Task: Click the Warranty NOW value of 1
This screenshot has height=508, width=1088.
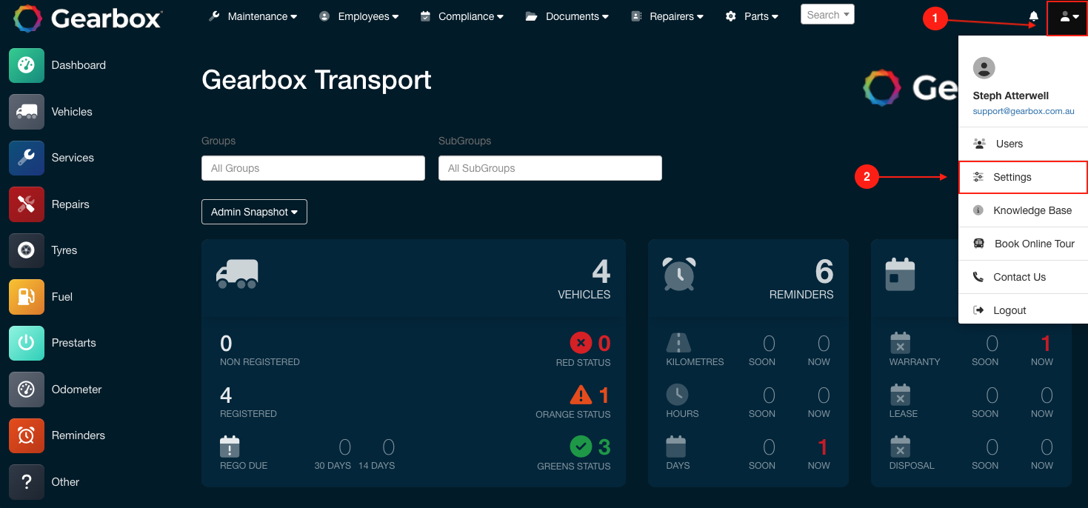Action: (1046, 343)
